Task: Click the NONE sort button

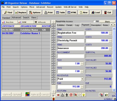Action: (x=26, y=22)
